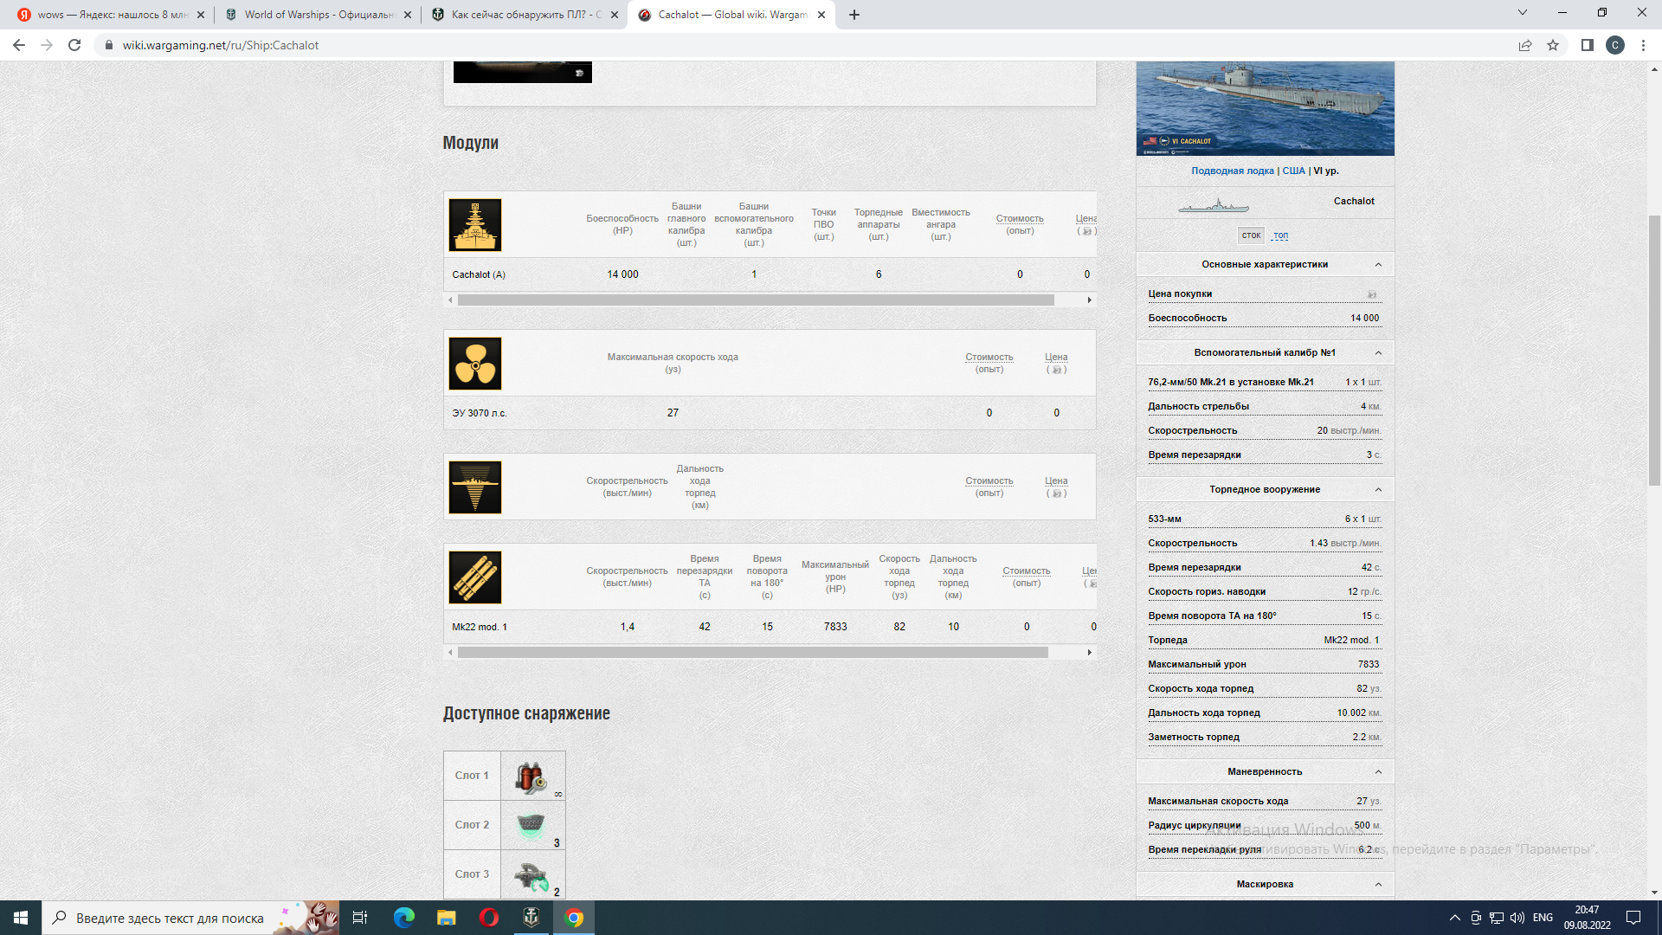This screenshot has height=935, width=1662.
Task: Click the sonar module icon
Action: (474, 487)
